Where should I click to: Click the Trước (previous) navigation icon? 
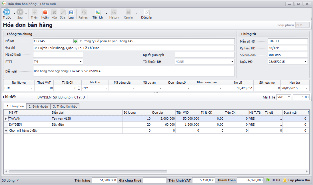pyautogui.click(x=7, y=12)
